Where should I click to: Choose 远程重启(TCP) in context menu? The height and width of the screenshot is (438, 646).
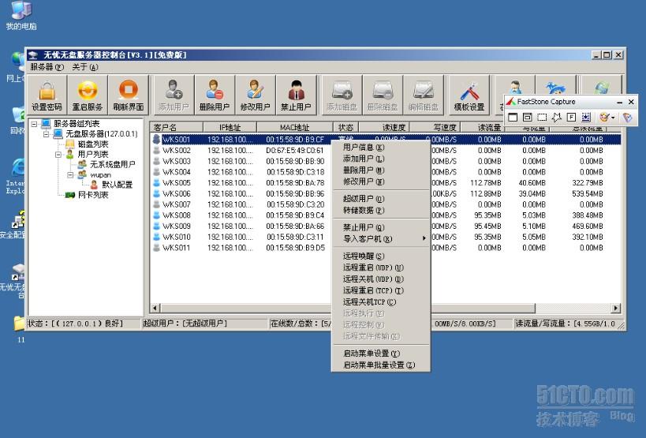tap(381, 290)
